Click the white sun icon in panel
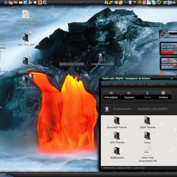This screenshot has height=177, width=177. tap(35, 2)
